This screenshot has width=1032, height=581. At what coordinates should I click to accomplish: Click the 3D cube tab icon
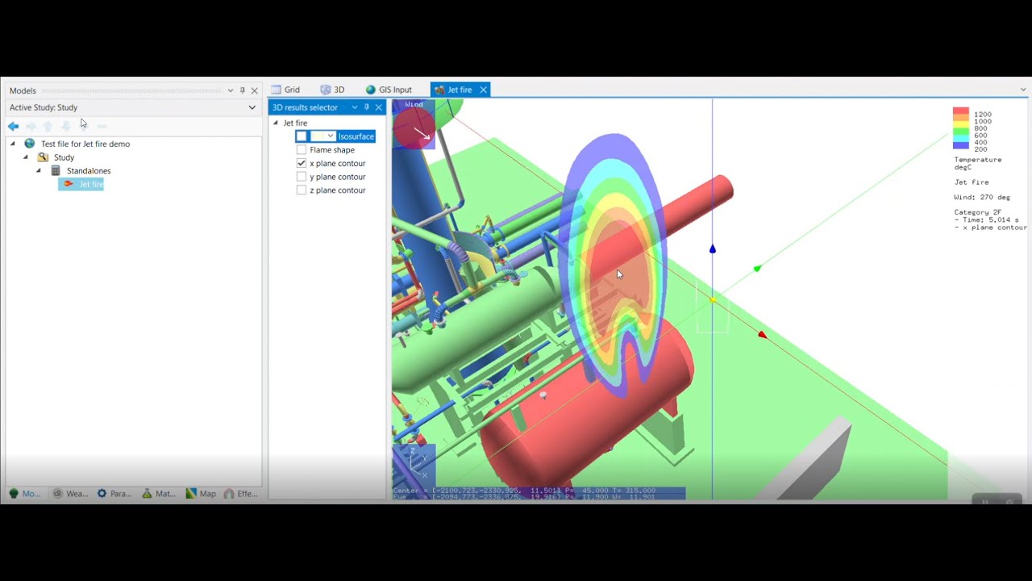(x=326, y=90)
